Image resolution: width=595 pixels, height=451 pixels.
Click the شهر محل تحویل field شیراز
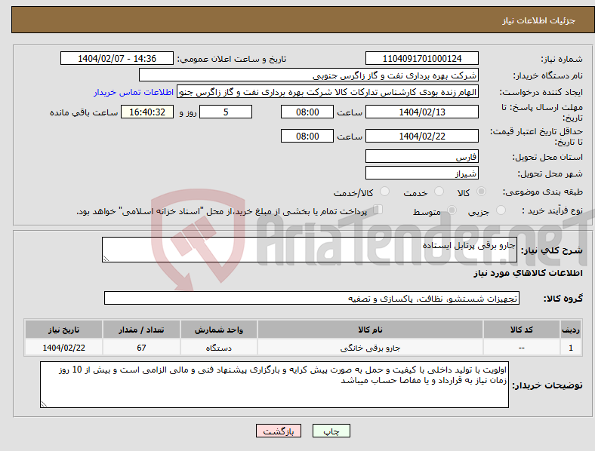(421, 173)
